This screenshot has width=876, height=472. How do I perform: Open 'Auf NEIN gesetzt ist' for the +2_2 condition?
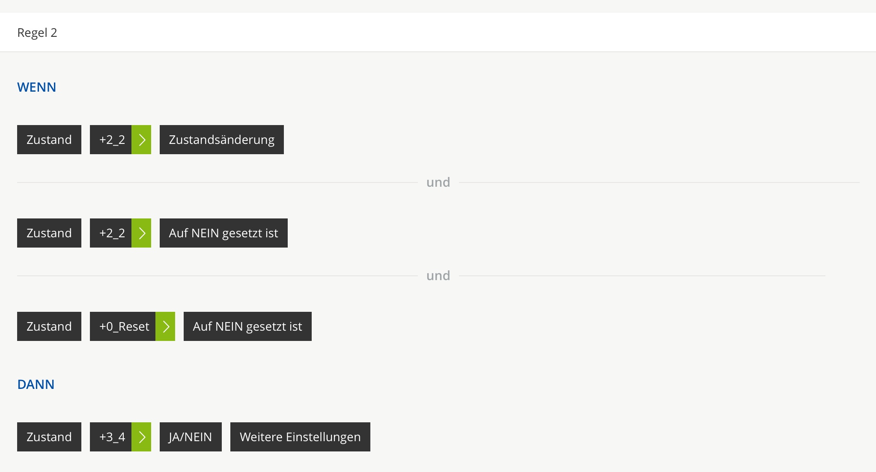[223, 233]
